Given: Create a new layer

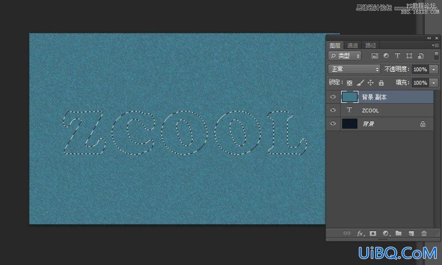Looking at the screenshot, I should 411,234.
